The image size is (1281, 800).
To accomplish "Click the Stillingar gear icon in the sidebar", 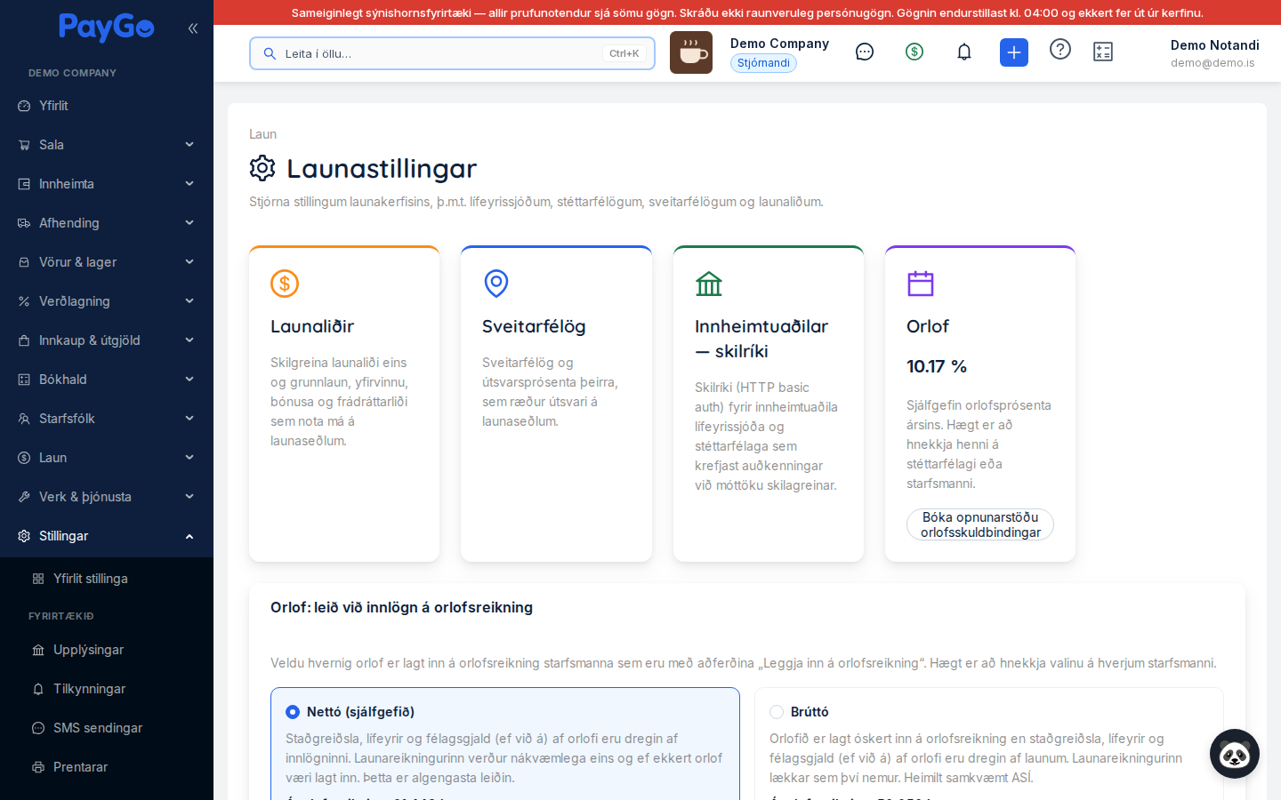I will coord(24,536).
